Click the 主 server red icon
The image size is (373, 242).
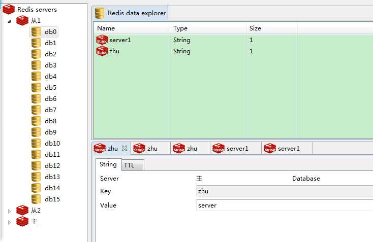pos(22,221)
